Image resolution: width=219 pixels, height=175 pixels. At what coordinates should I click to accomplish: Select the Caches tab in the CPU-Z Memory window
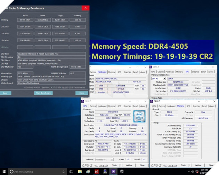(162, 106)
